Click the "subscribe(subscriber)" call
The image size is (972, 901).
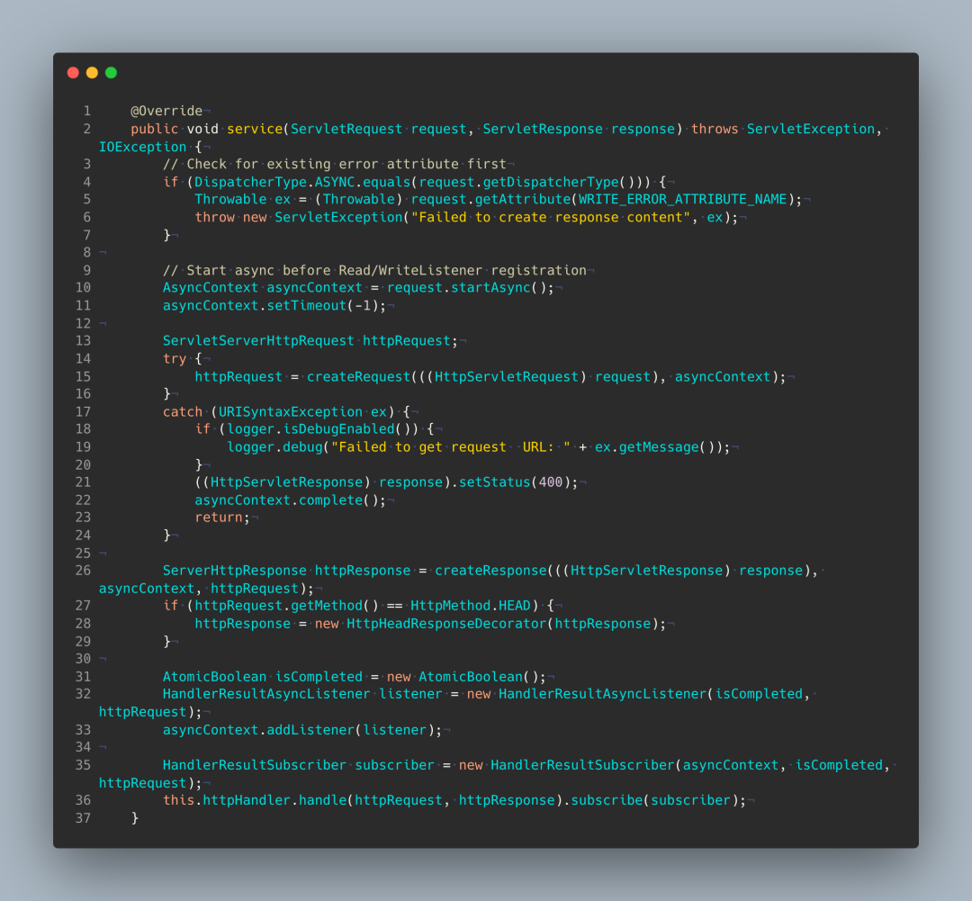click(651, 800)
